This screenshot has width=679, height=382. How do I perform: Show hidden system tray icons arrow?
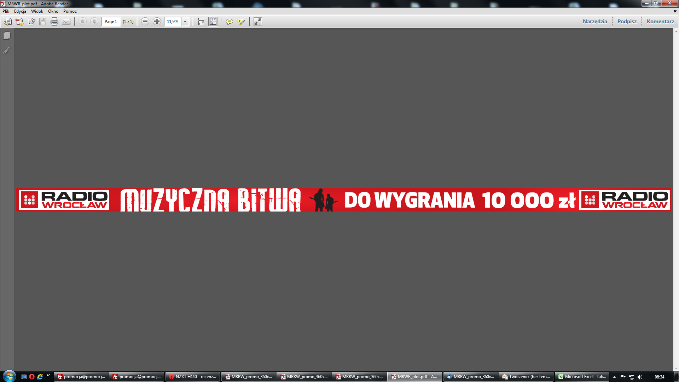pyautogui.click(x=614, y=377)
